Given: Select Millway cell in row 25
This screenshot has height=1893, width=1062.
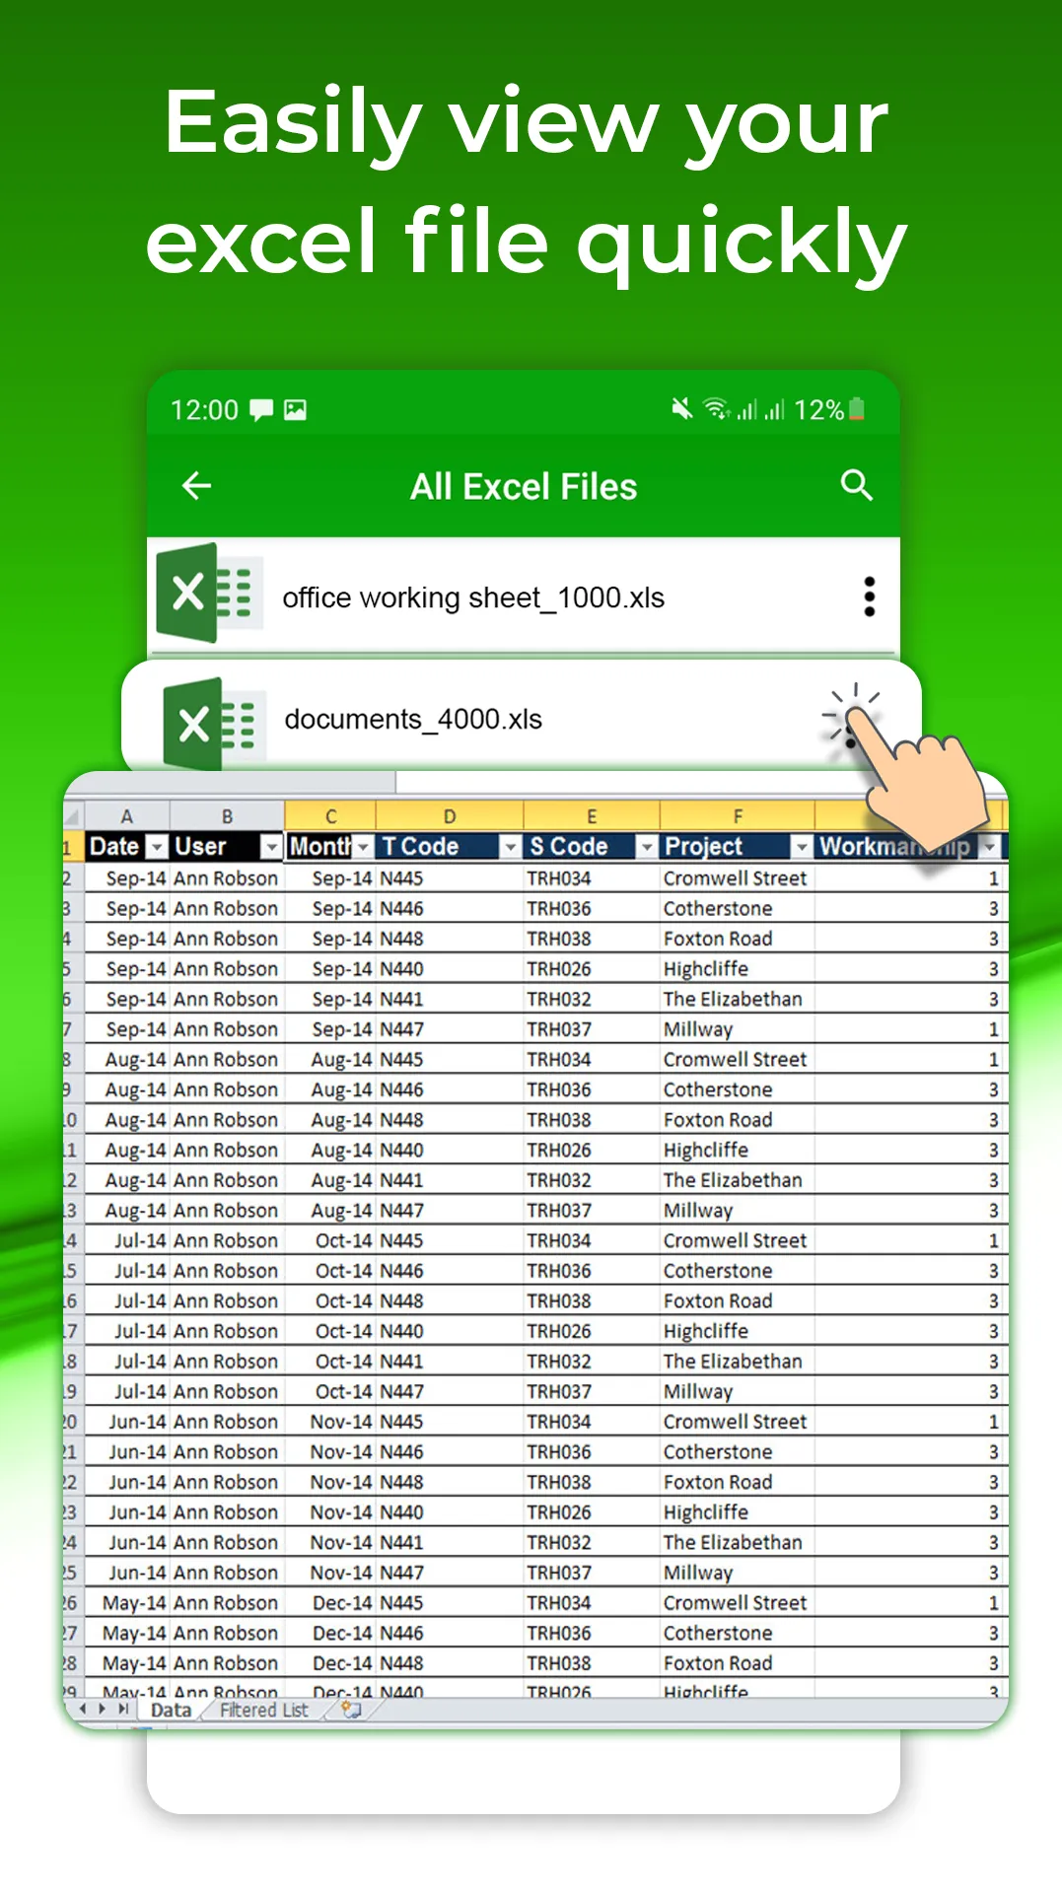Looking at the screenshot, I should [738, 1573].
